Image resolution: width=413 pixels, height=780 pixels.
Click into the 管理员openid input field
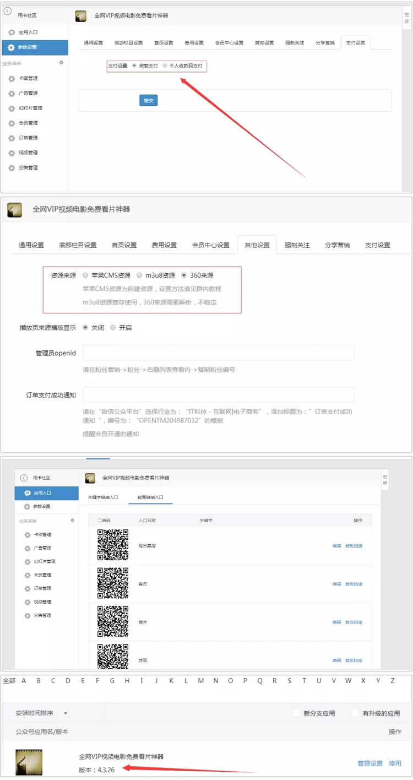click(x=218, y=353)
